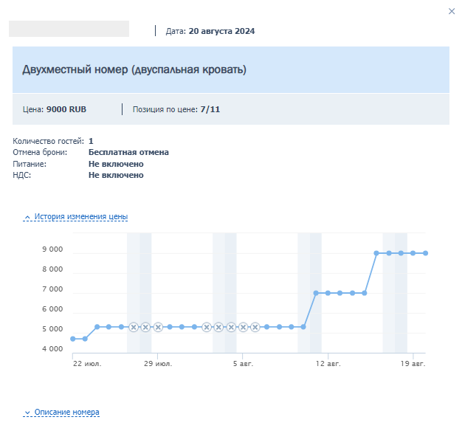Click the first crossed-out marker in the chart
This screenshot has height=448, width=462.
point(134,327)
